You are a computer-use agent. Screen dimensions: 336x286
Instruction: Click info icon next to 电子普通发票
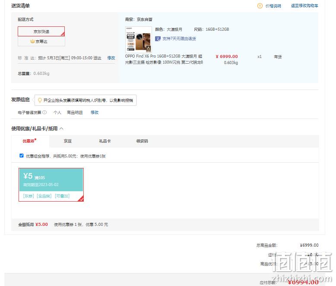(x=44, y=112)
